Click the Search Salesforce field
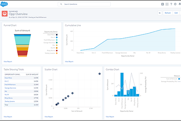 84,4
